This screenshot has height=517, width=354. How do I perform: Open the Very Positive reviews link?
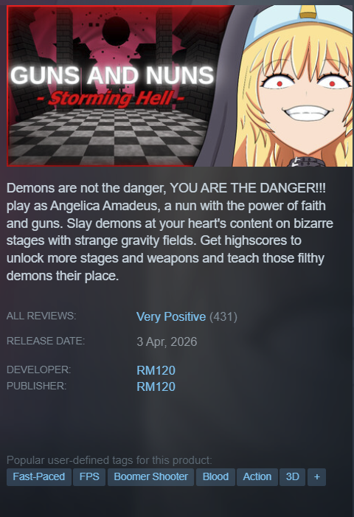click(171, 316)
